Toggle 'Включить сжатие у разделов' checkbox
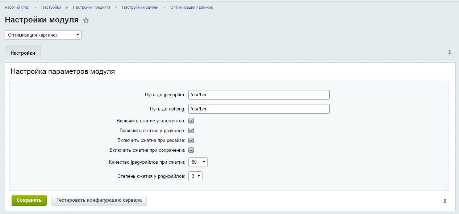The height and width of the screenshot is (214, 459). tap(191, 131)
